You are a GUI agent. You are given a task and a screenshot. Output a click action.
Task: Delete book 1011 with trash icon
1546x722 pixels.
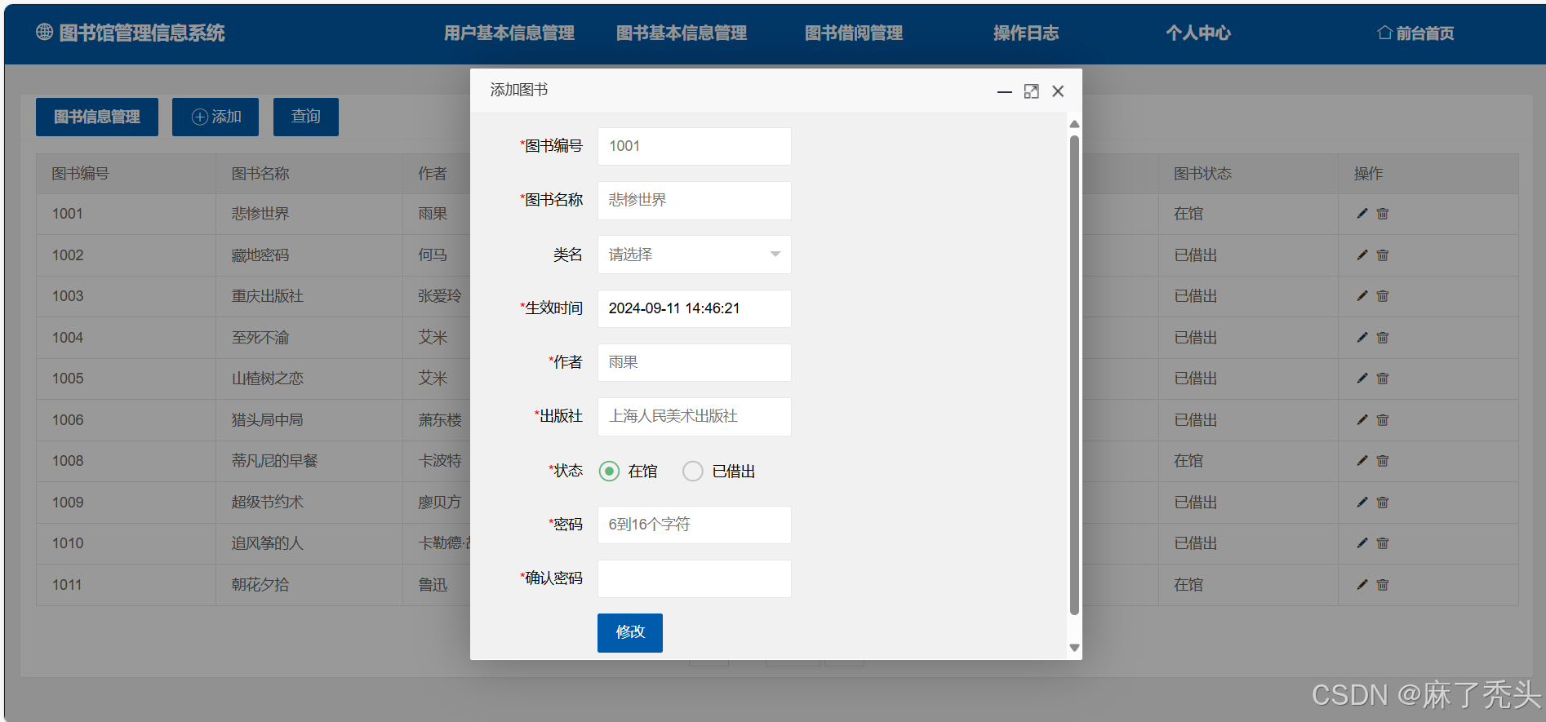point(1382,585)
